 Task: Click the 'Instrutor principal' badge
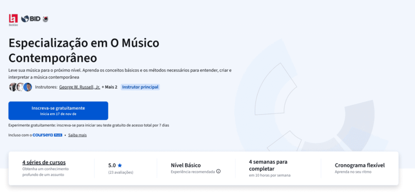(140, 87)
